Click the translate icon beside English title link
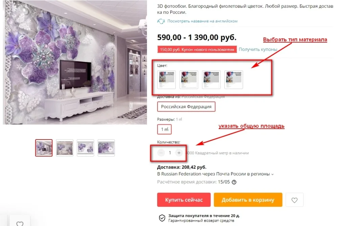Viewport: 338px width, 226px height. click(161, 21)
